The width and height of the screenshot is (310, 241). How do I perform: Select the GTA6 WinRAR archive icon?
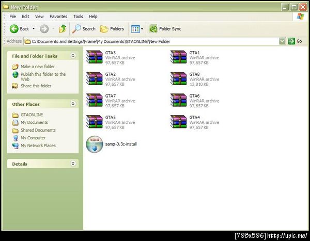[179, 100]
